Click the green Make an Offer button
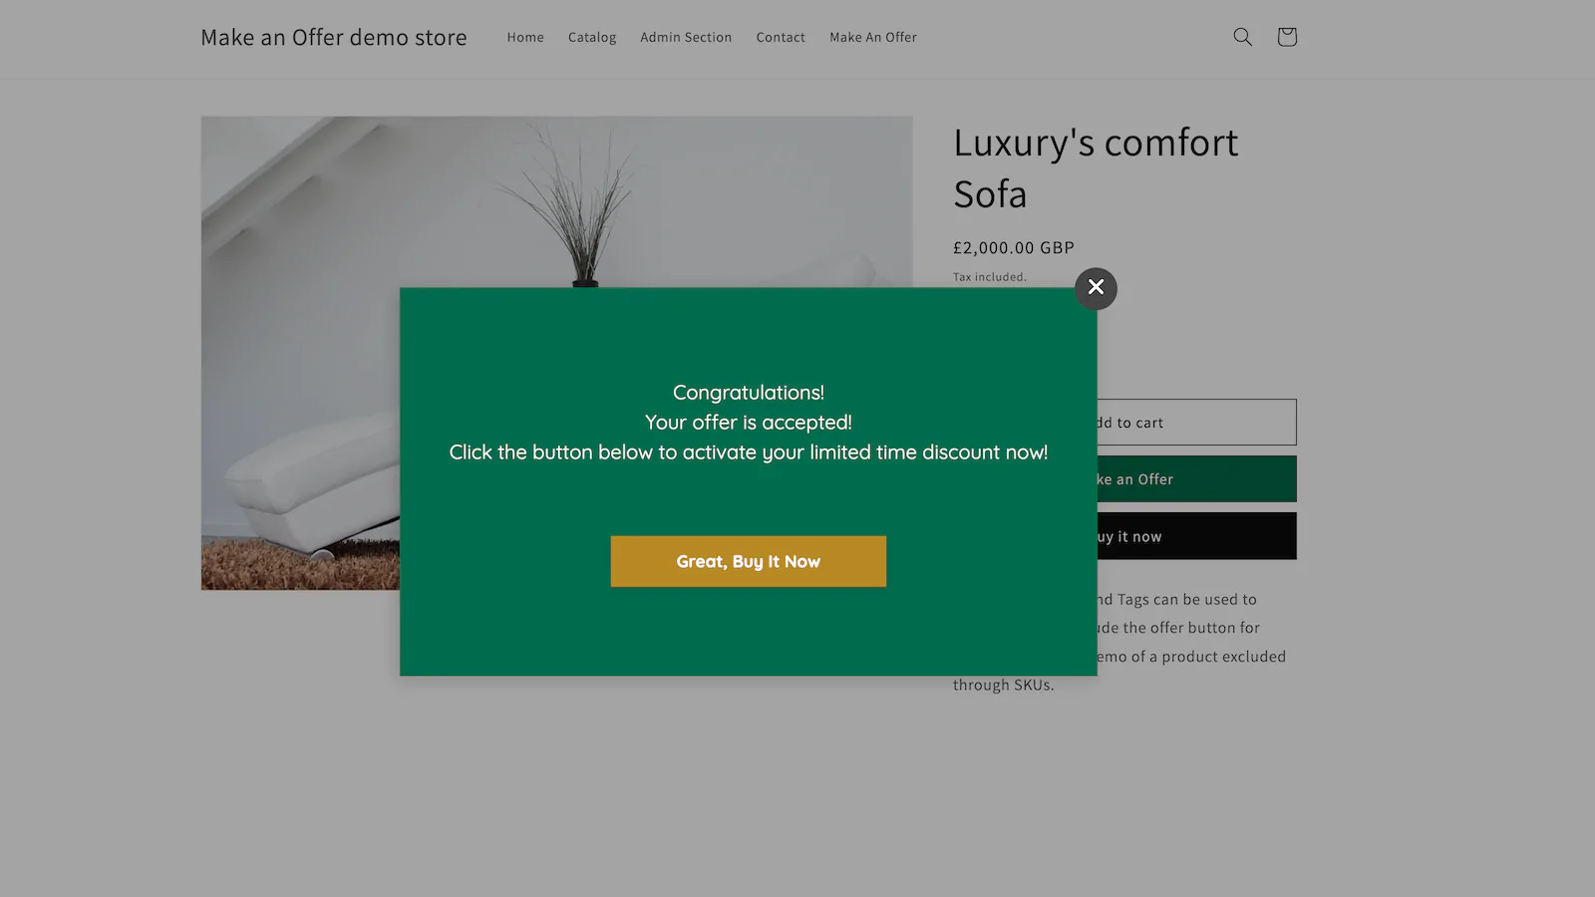 [1196, 479]
